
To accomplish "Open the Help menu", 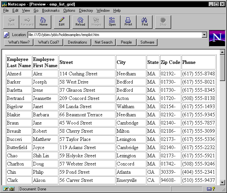I will [x=117, y=10].
